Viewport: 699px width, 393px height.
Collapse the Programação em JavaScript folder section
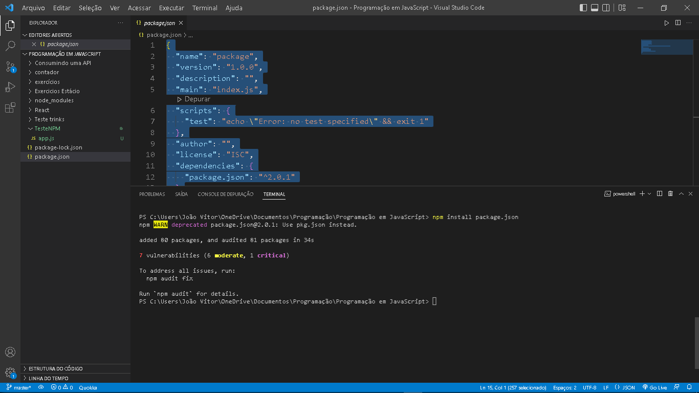click(x=75, y=54)
